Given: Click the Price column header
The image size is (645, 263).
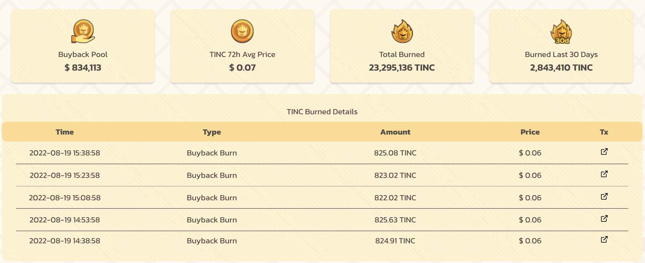Looking at the screenshot, I should click(x=530, y=132).
